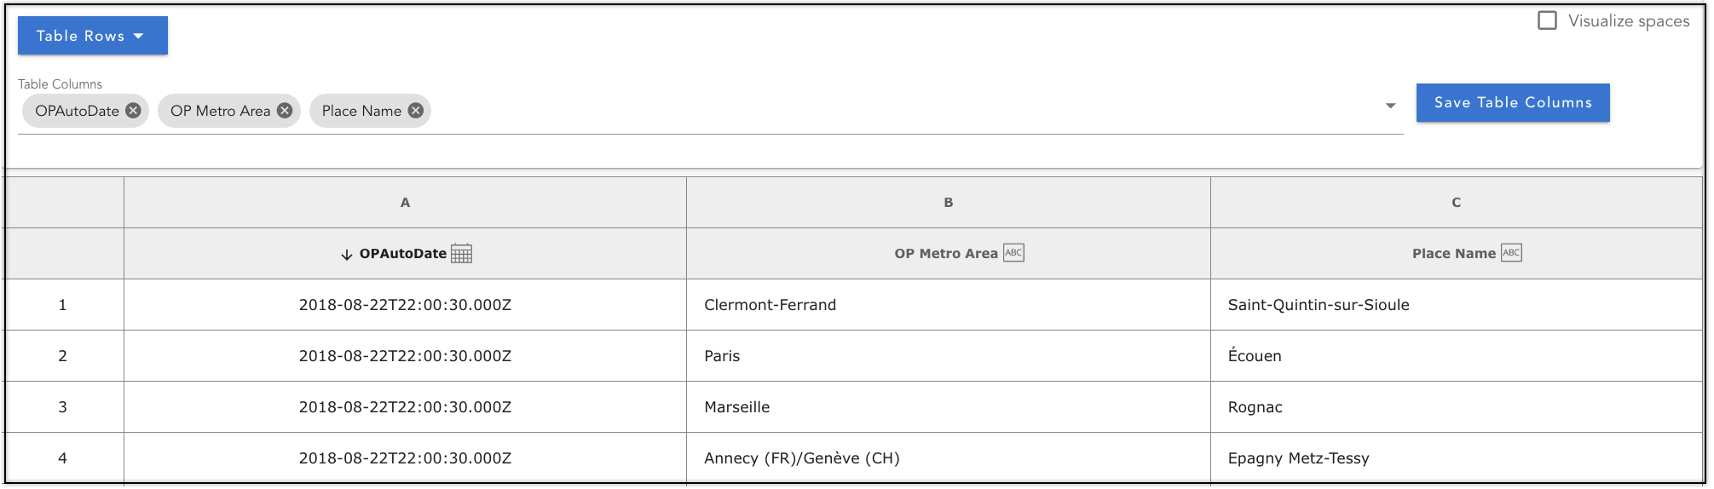1714x489 pixels.
Task: Select the OP Metro Area header cell
Action: tap(948, 254)
